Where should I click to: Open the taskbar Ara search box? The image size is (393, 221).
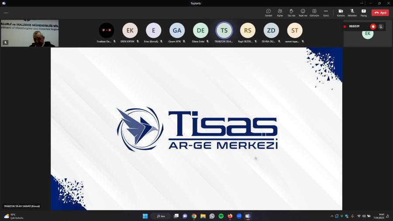pos(161,216)
